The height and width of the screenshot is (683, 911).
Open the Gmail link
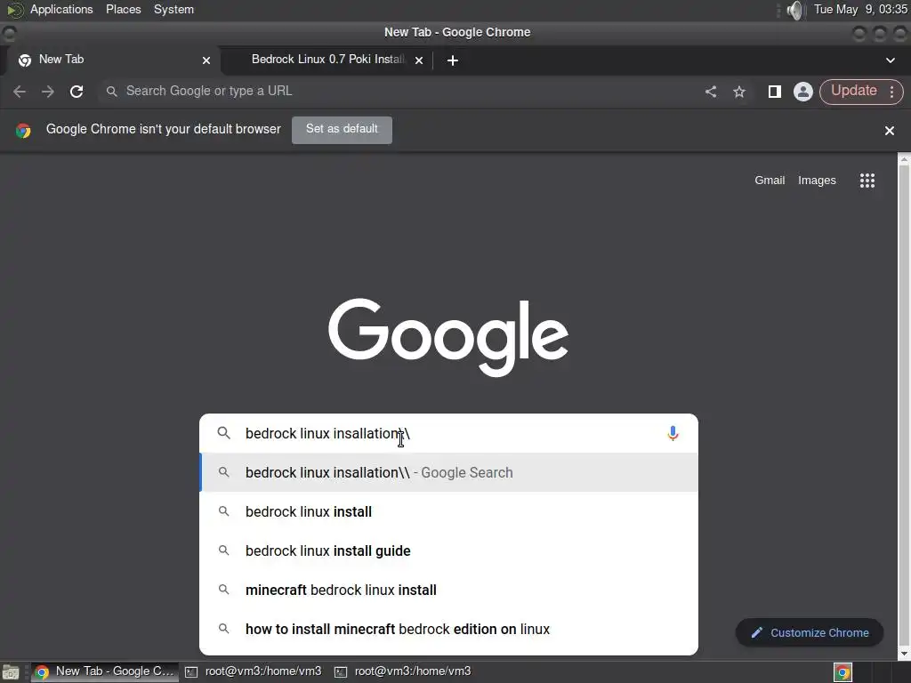(x=770, y=181)
